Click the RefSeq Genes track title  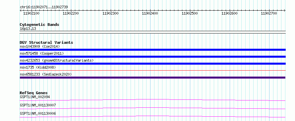coord(34,93)
